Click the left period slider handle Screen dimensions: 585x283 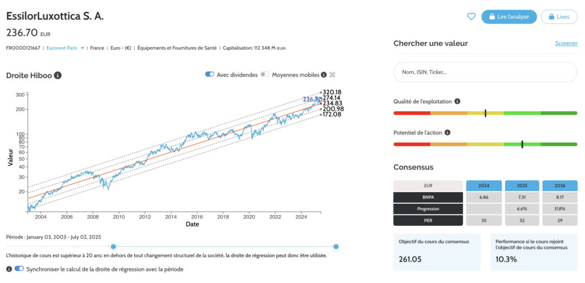(114, 246)
